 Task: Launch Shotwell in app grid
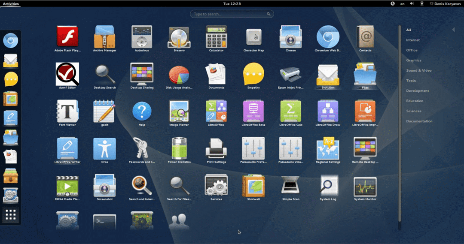[253, 187]
